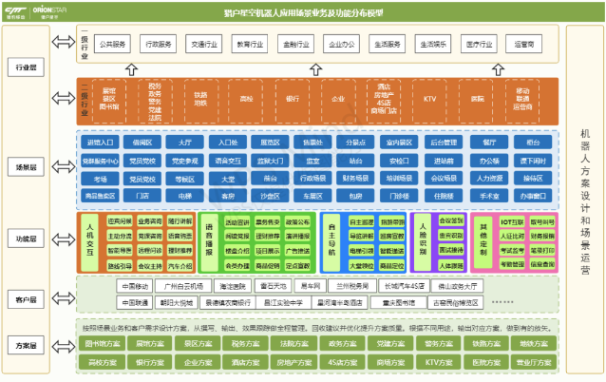Select the 语音播报 function group label
This screenshot has height=382, width=606.
coord(210,242)
